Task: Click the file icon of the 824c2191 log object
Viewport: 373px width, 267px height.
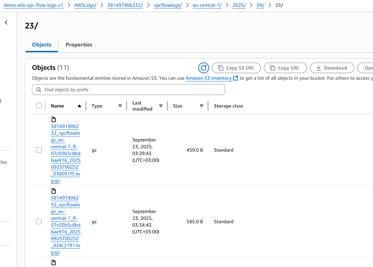Action: 53,191
